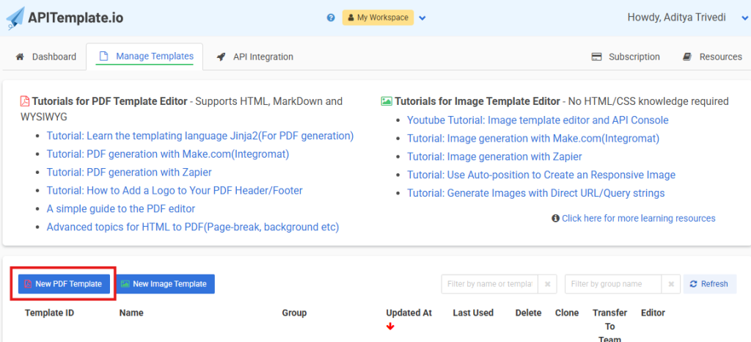The height and width of the screenshot is (342, 751).
Task: Click the Tutorials for PDF Template Editor heading
Action: click(110, 101)
